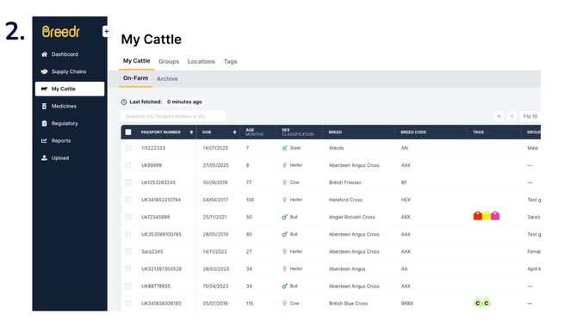Select checkbox for passport UK12345689
Image resolution: width=577 pixels, height=333 pixels.
pyautogui.click(x=128, y=217)
